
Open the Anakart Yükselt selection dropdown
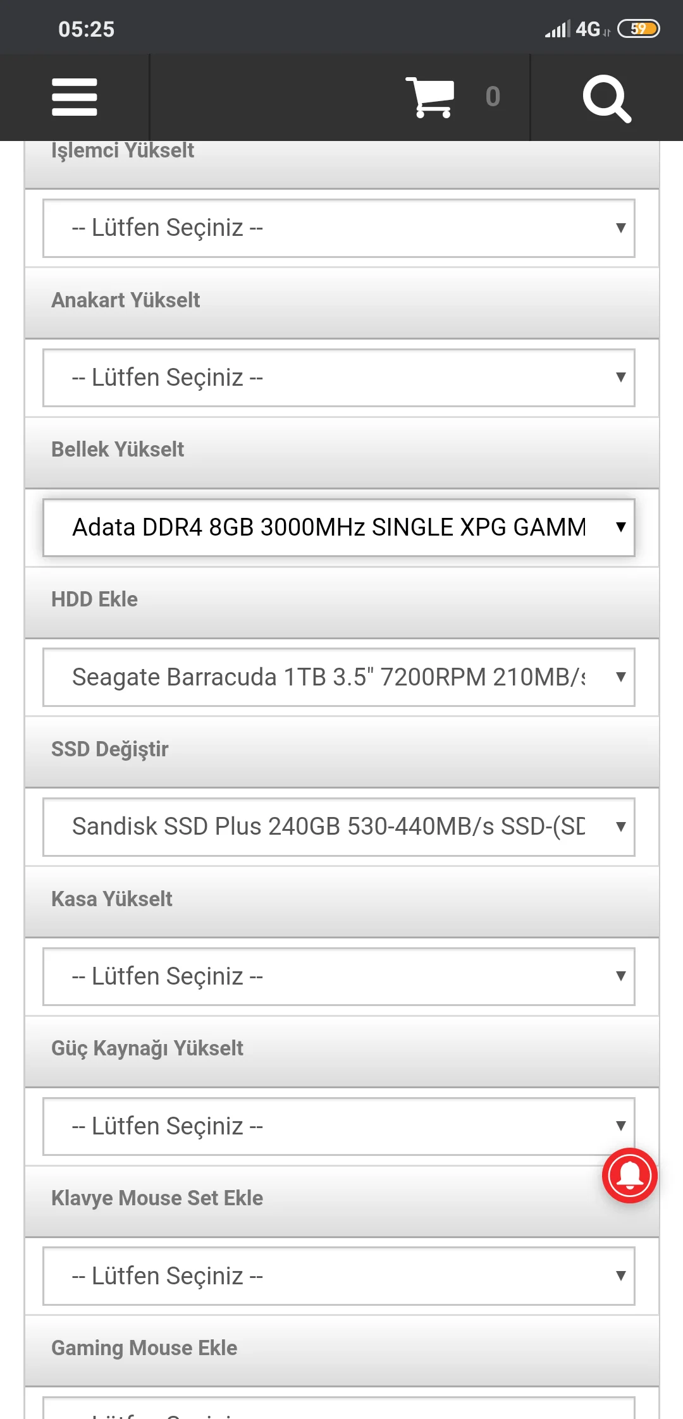point(339,378)
